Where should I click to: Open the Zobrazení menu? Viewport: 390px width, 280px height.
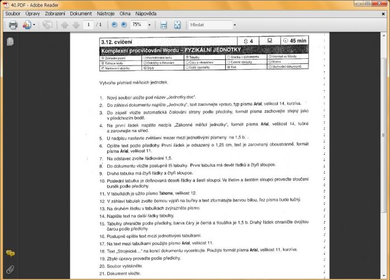(55, 13)
